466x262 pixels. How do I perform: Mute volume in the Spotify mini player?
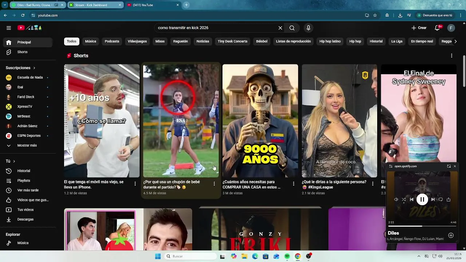396,199
